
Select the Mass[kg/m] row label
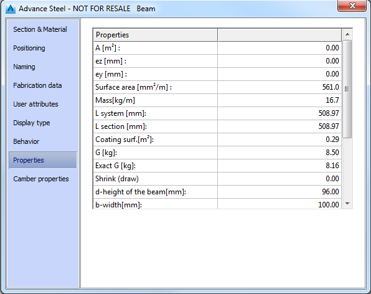pyautogui.click(x=115, y=100)
